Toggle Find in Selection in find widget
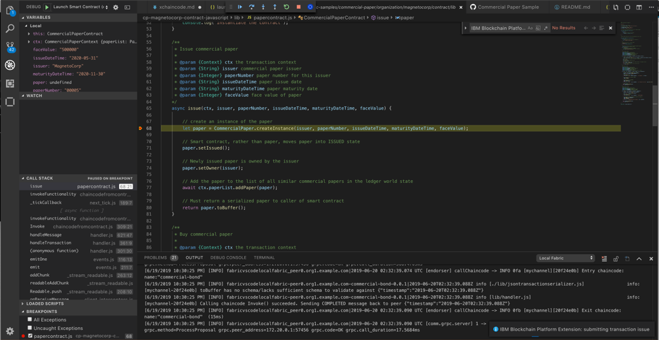659x340 pixels. [x=601, y=28]
